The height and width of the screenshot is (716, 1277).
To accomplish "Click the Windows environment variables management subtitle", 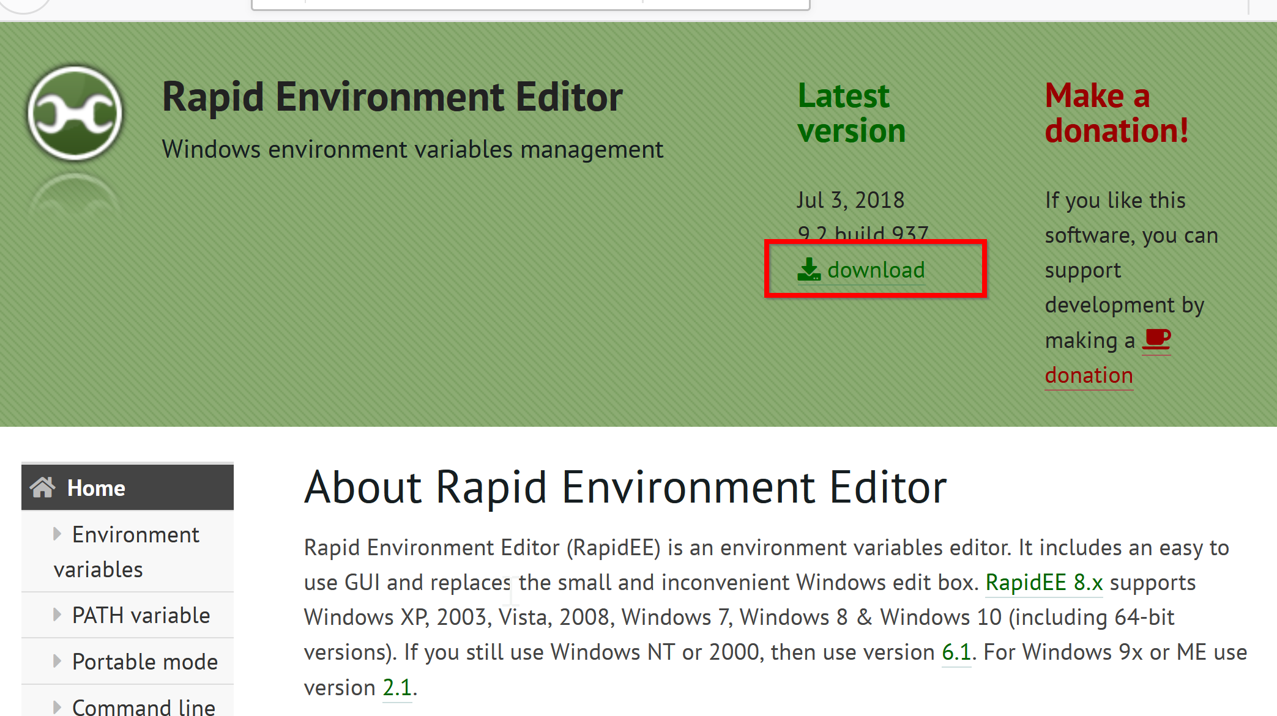I will 412,149.
